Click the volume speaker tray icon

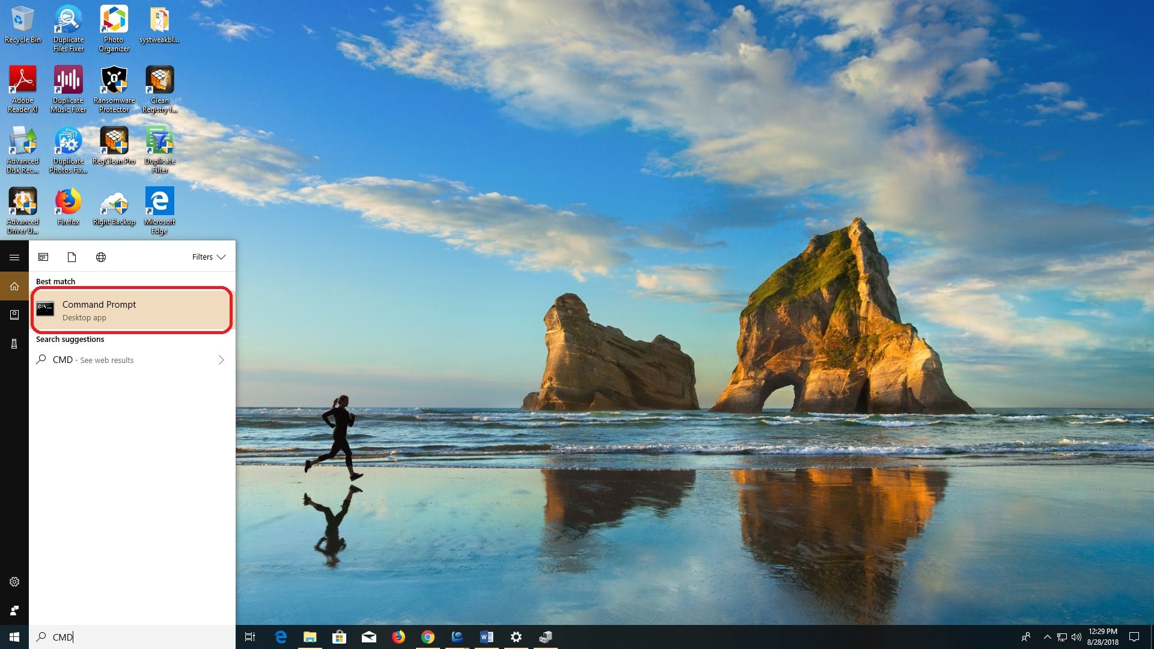(1076, 637)
